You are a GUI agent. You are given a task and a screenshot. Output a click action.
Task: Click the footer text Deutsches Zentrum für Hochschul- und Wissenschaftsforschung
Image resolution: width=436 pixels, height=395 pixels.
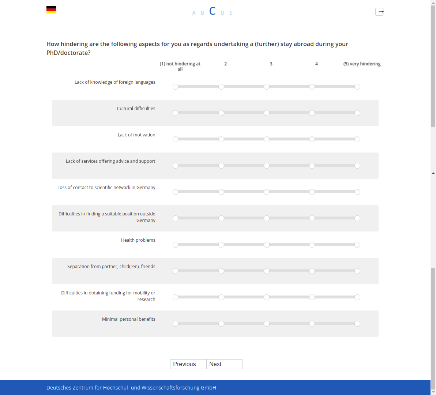pos(131,388)
